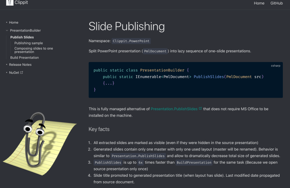Click the Clippit paperclip logo in header
Screen dimensions: 290x188
click(x=10, y=3)
